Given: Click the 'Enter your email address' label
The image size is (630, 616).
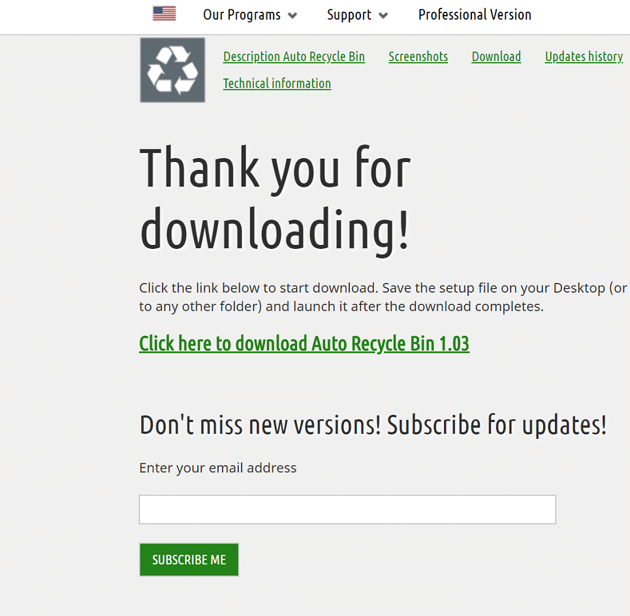Looking at the screenshot, I should pyautogui.click(x=218, y=468).
